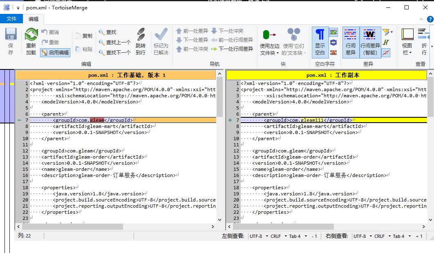The width and height of the screenshot is (434, 253).
Task: Click the 保存 (Save) floppy disk icon
Action: (11, 34)
